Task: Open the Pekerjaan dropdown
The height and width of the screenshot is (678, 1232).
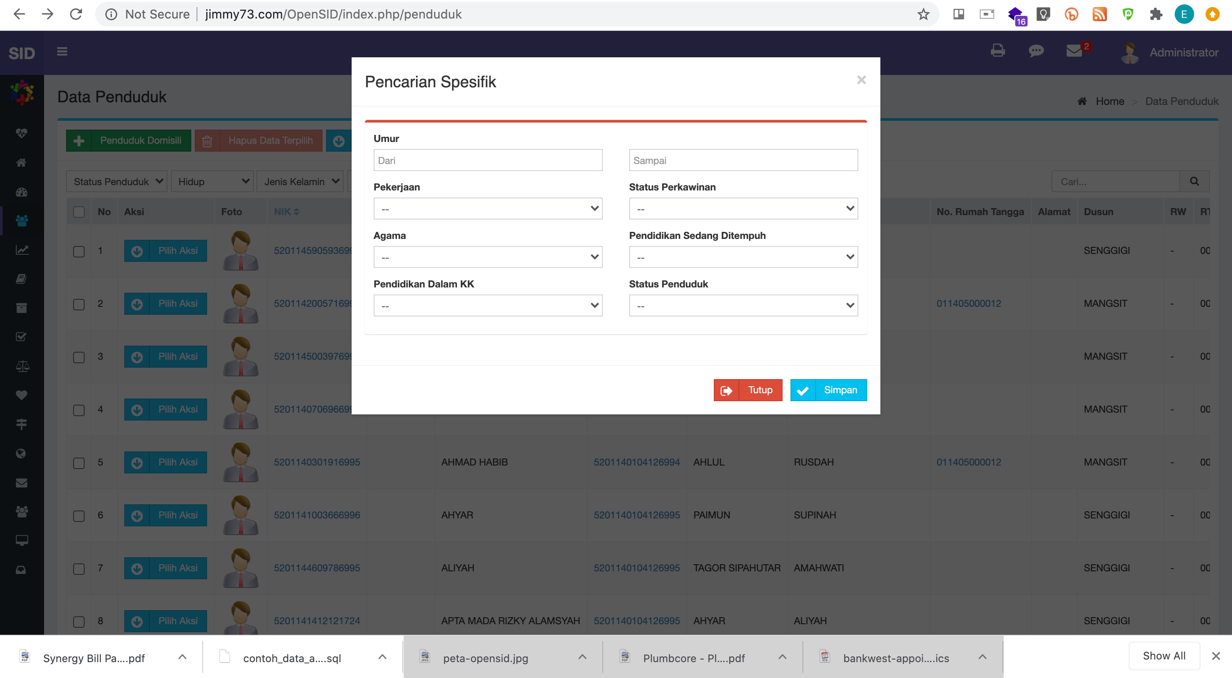Action: point(488,209)
